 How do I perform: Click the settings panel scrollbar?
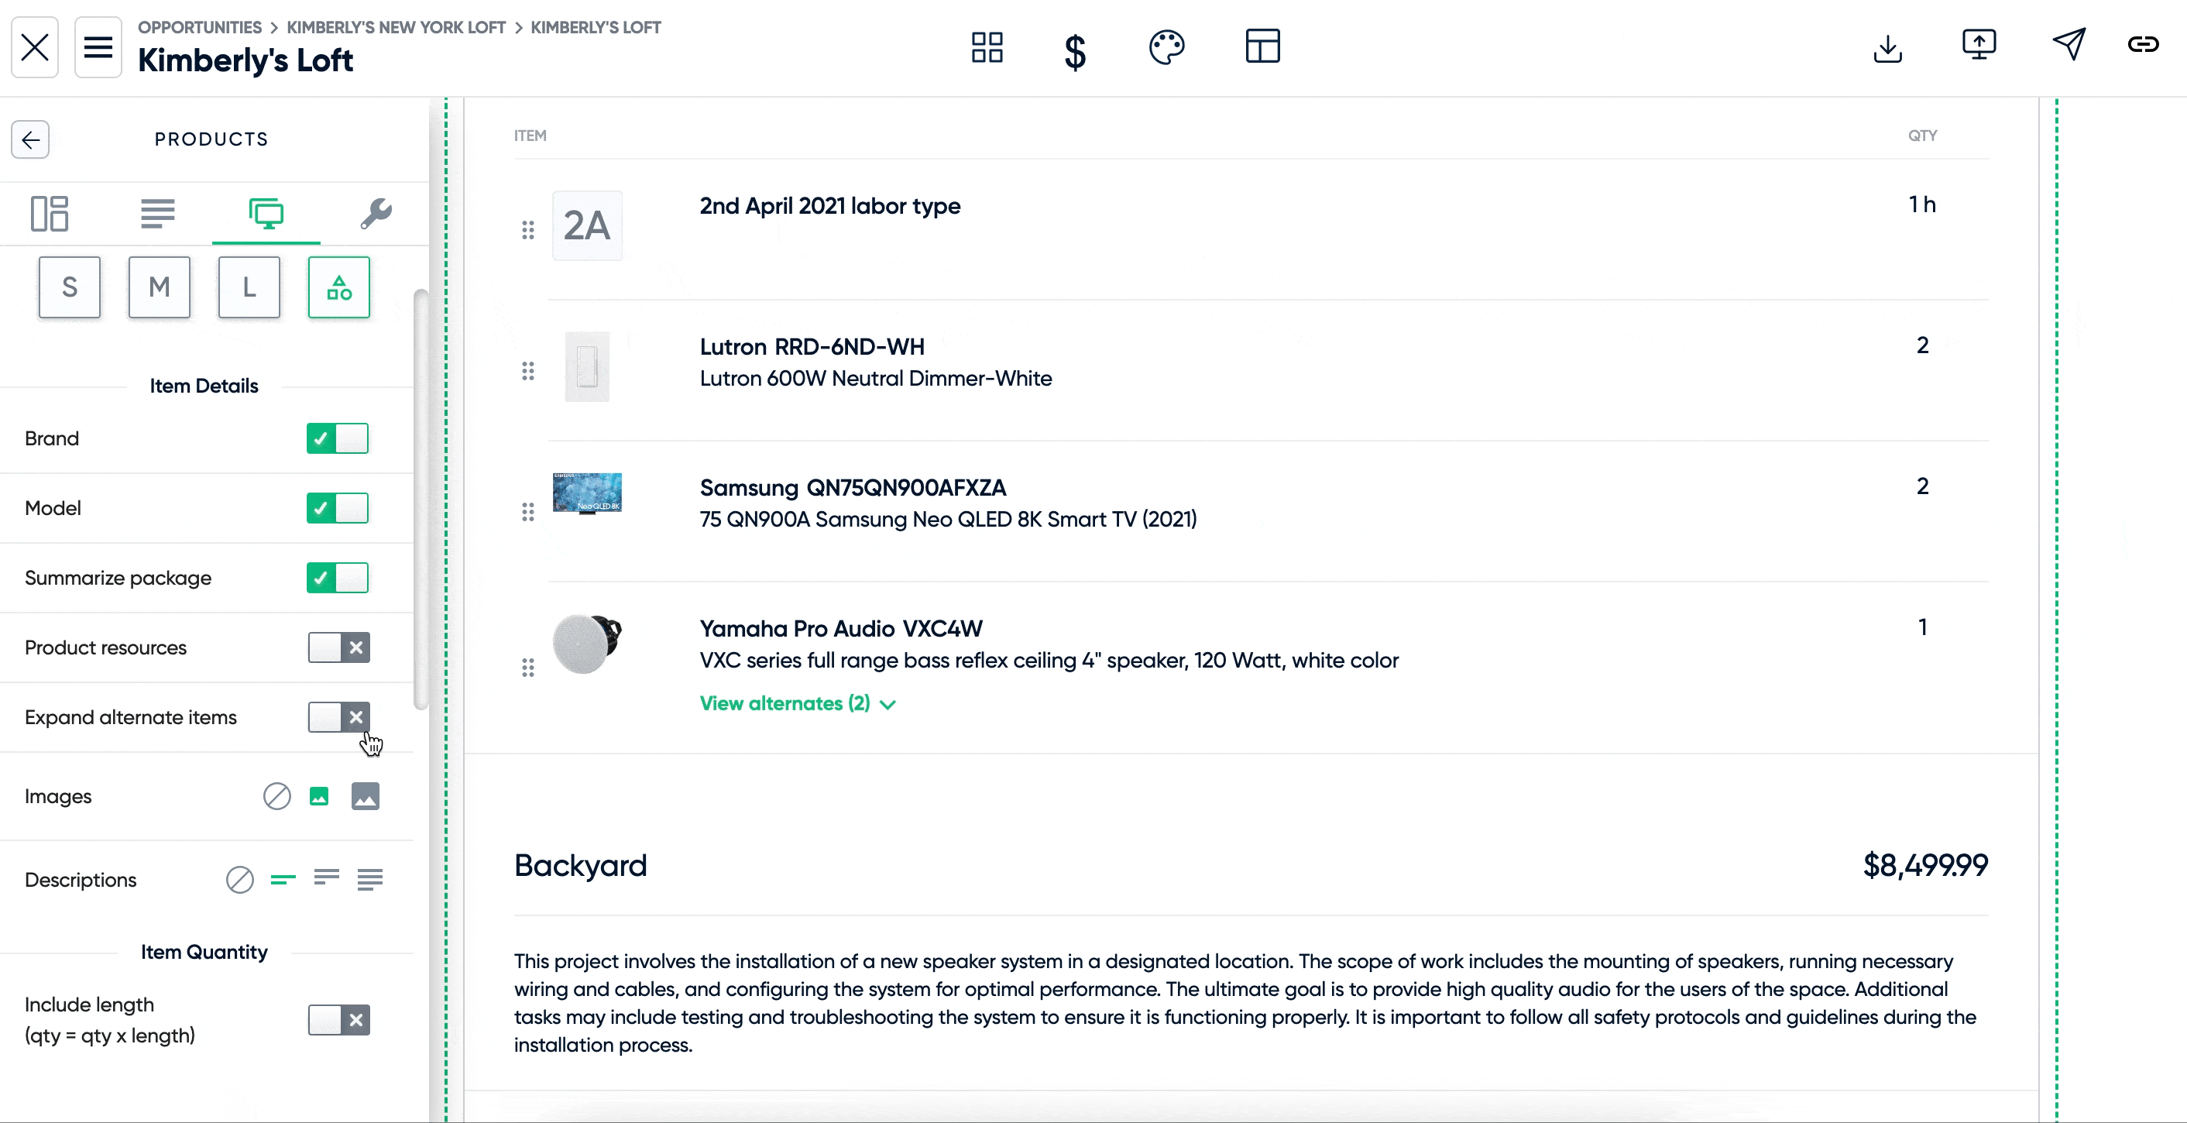[x=421, y=499]
